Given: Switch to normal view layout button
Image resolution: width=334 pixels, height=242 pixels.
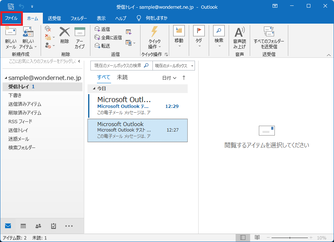Looking at the screenshot, I should pyautogui.click(x=243, y=238).
